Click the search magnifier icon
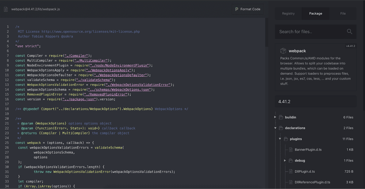The width and height of the screenshot is (365, 189). pos(349,32)
